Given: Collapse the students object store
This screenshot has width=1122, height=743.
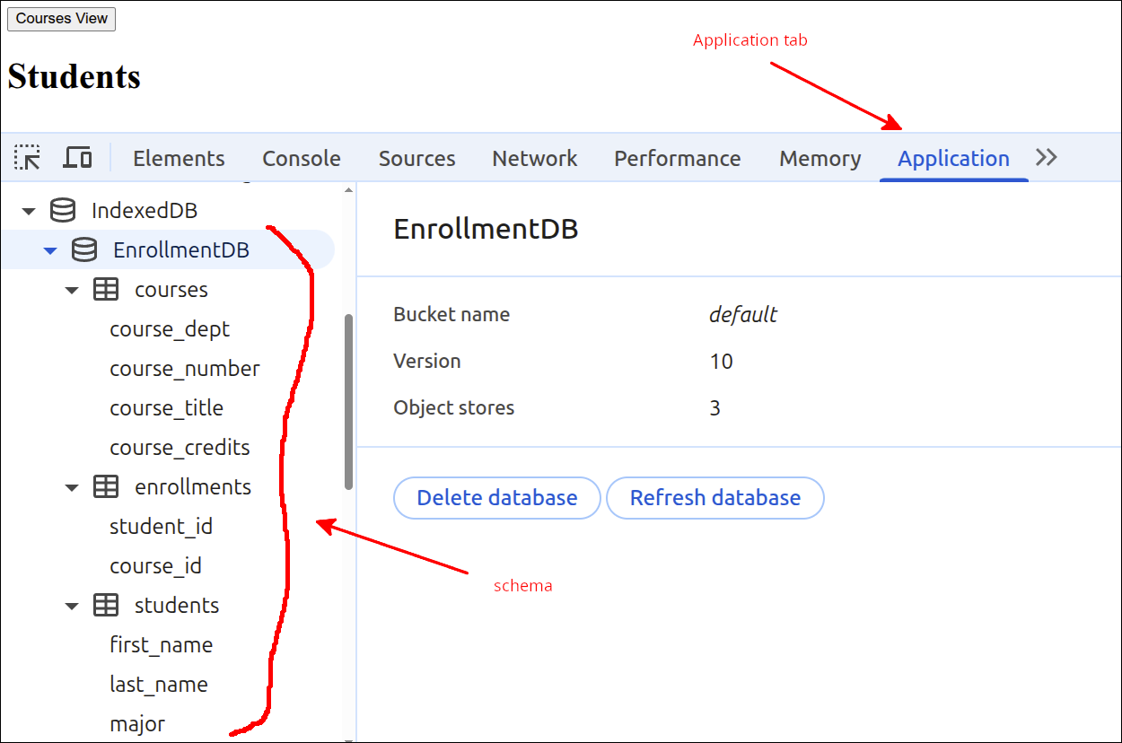Looking at the screenshot, I should tap(72, 605).
